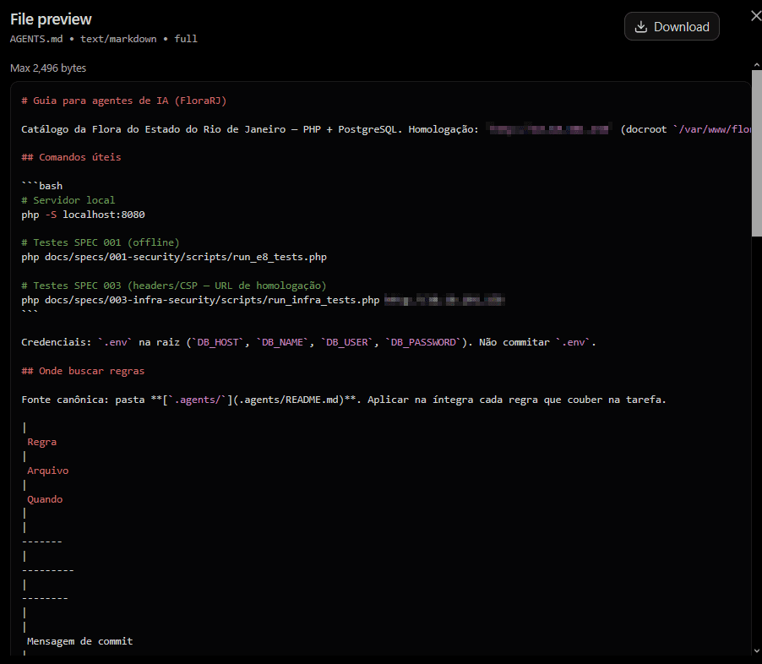762x664 pixels.
Task: Click the "```bash" code fence line
Action: coord(41,186)
